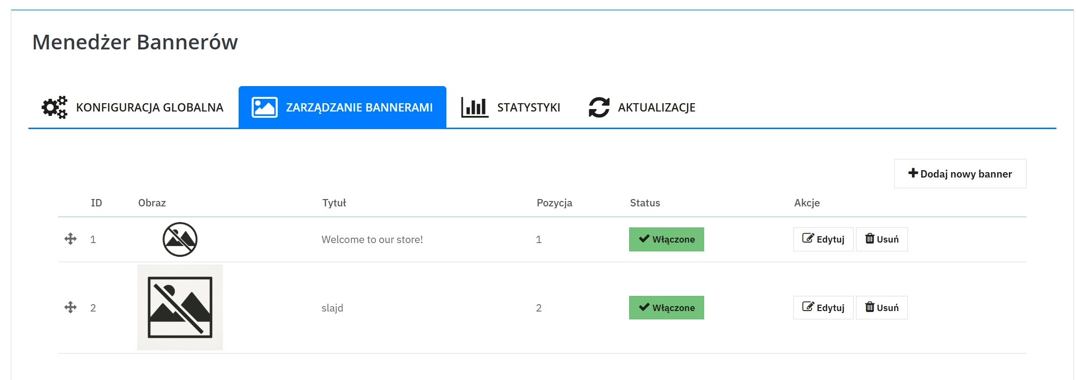Open the Konfiguracja Globalna tab

(x=149, y=108)
